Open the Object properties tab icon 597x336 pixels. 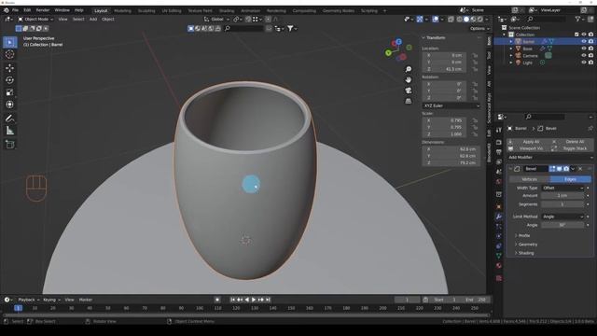[x=499, y=207]
